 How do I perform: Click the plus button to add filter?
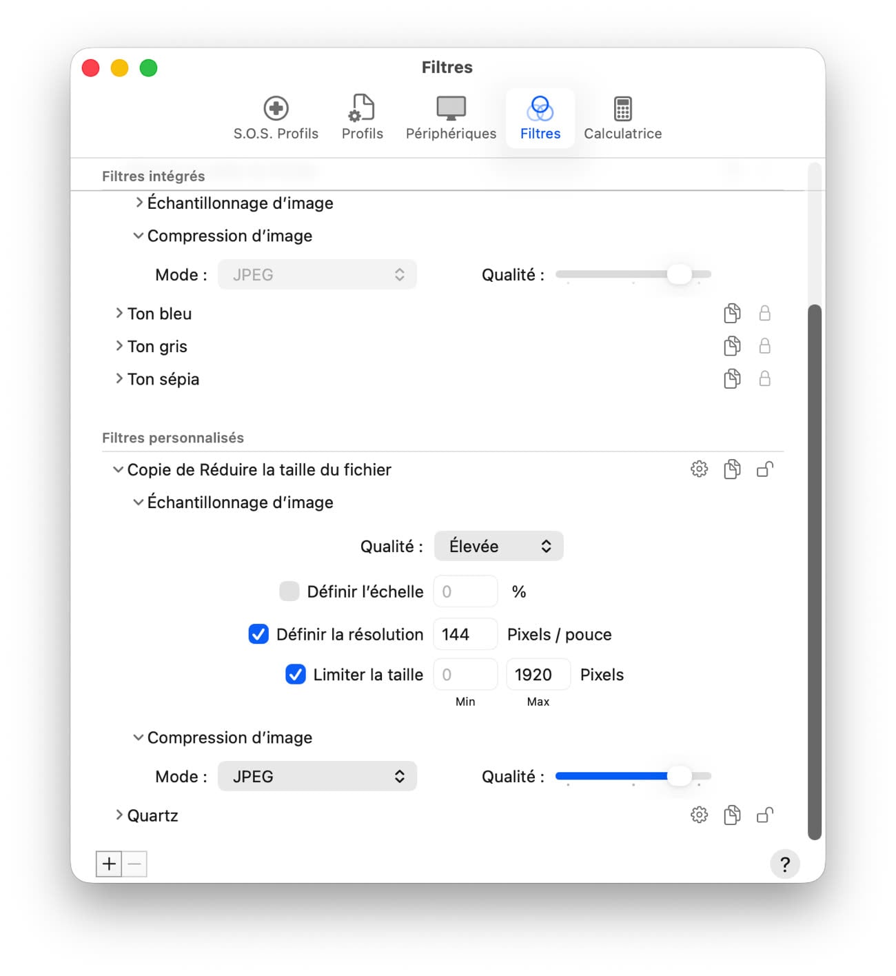[x=109, y=864]
